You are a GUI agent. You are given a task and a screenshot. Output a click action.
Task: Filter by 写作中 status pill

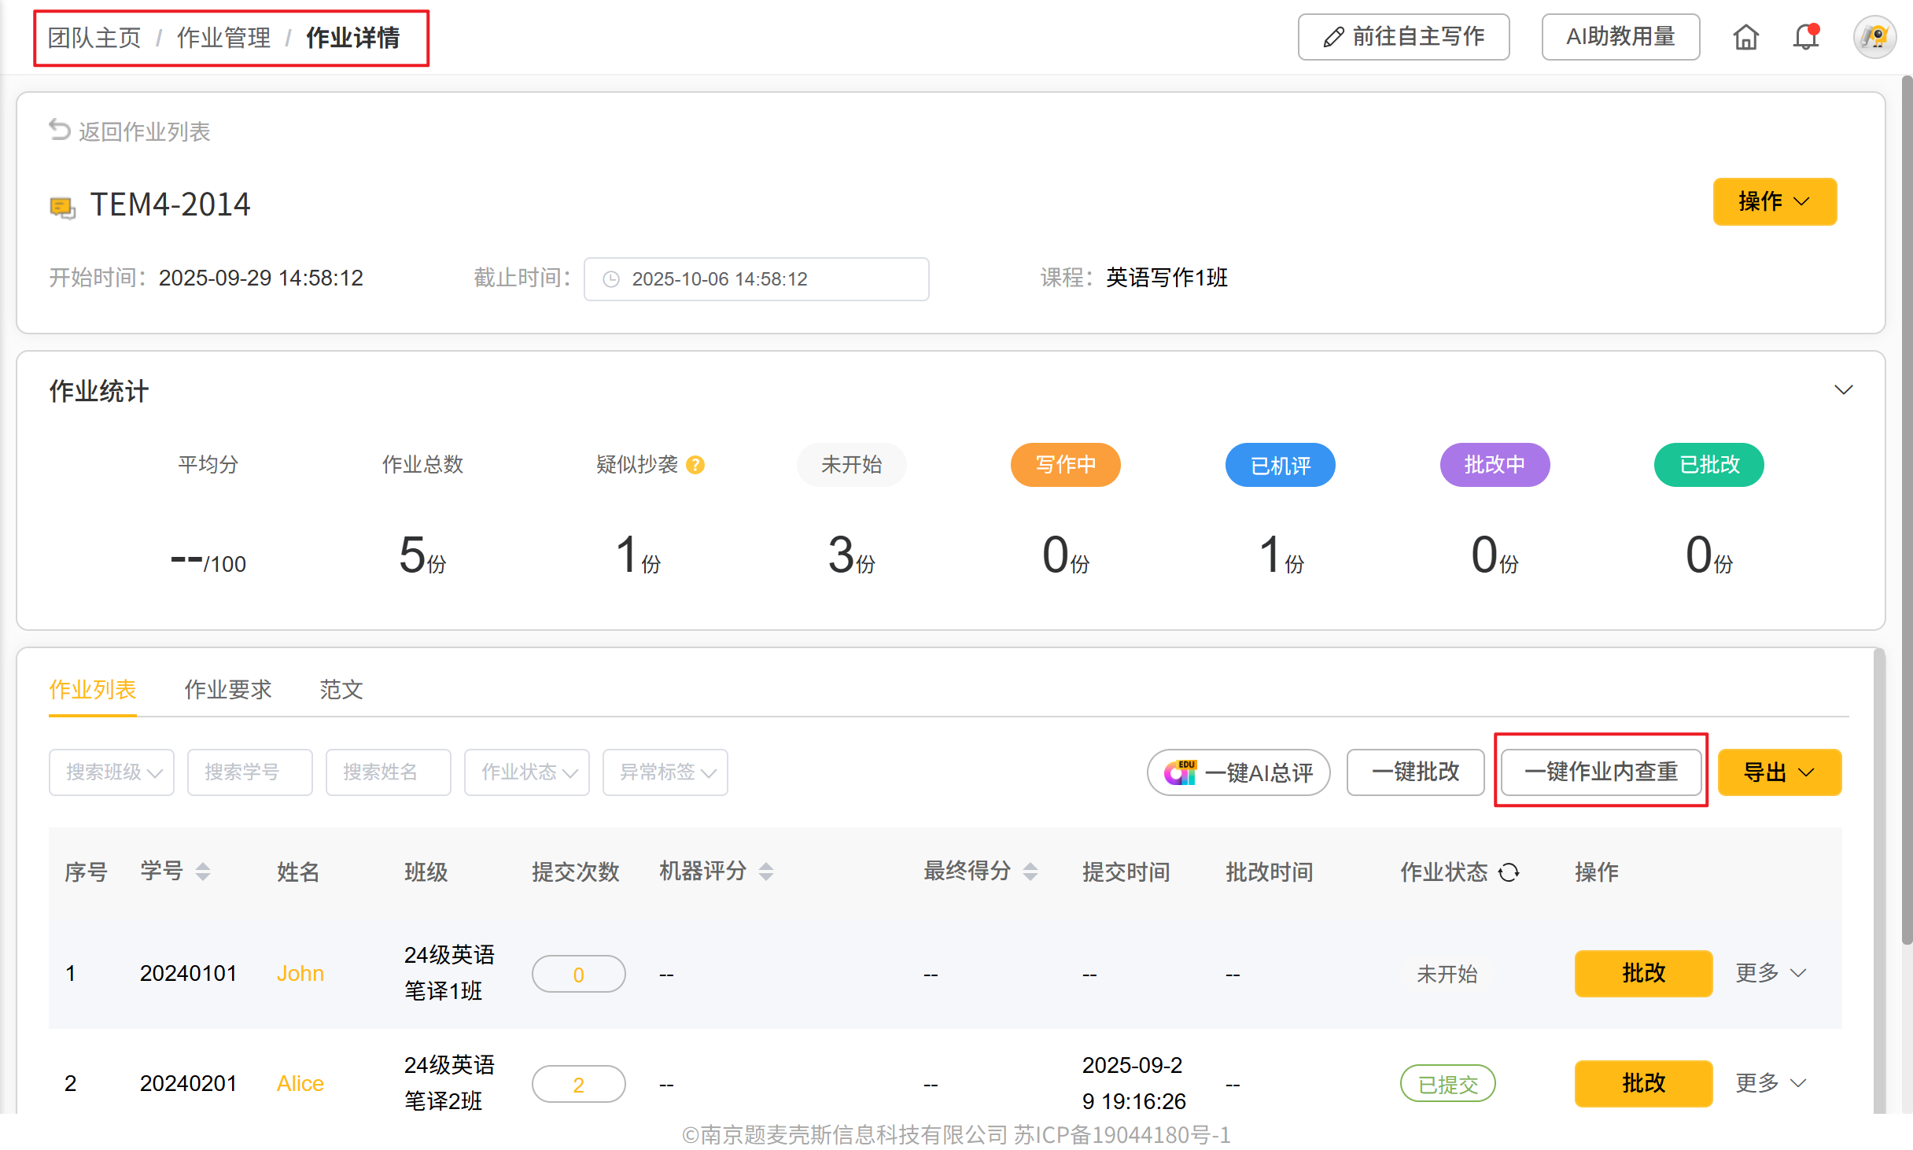1065,465
